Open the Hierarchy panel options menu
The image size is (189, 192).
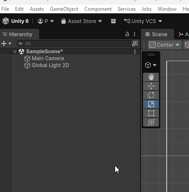(134, 34)
